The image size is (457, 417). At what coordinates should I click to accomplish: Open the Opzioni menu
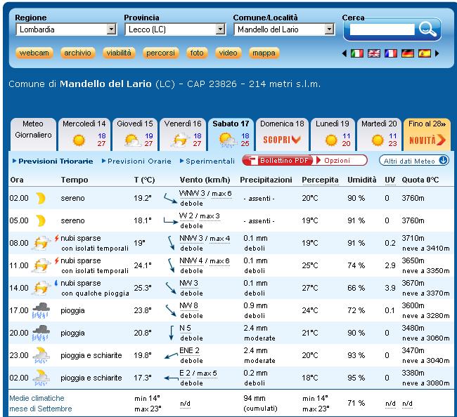(337, 160)
